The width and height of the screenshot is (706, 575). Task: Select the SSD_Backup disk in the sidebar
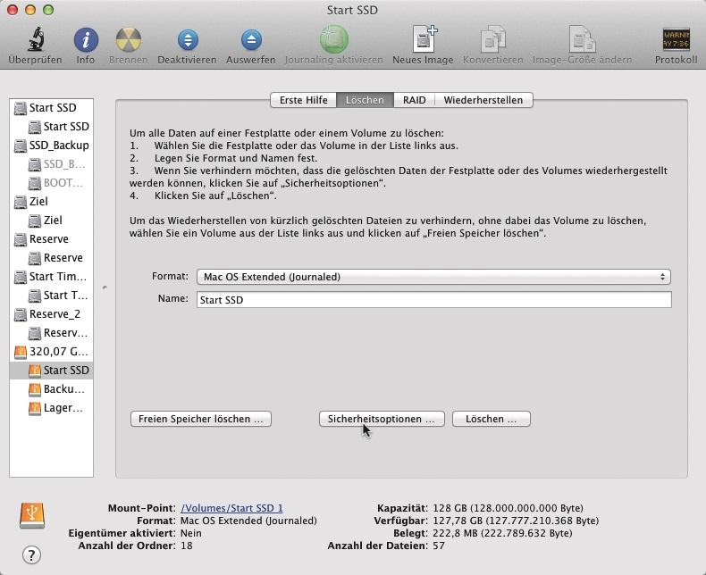click(x=51, y=146)
